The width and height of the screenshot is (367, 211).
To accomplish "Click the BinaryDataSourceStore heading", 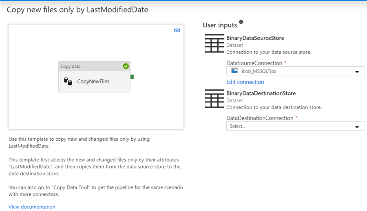I will point(255,38).
